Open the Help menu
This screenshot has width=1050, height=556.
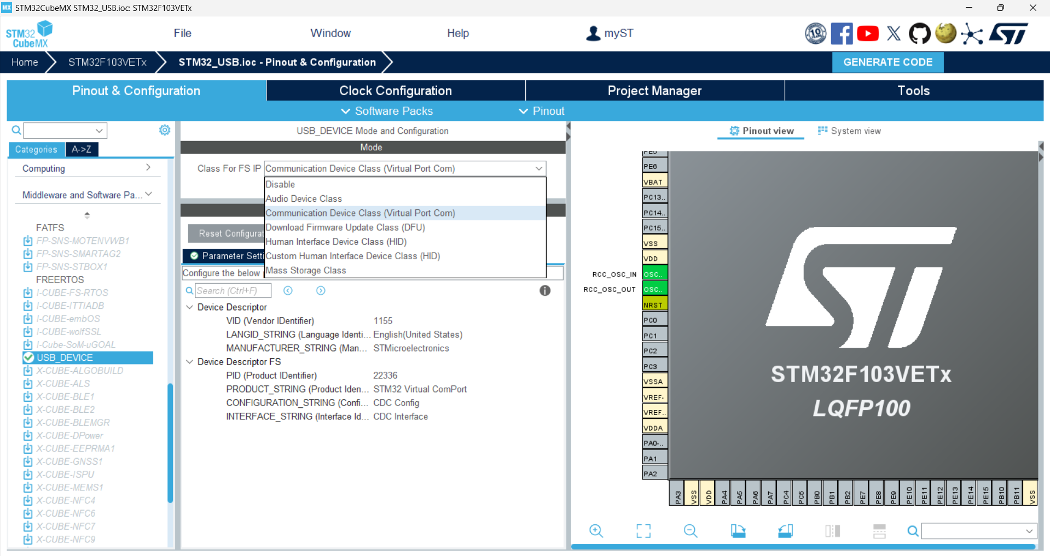click(x=458, y=33)
